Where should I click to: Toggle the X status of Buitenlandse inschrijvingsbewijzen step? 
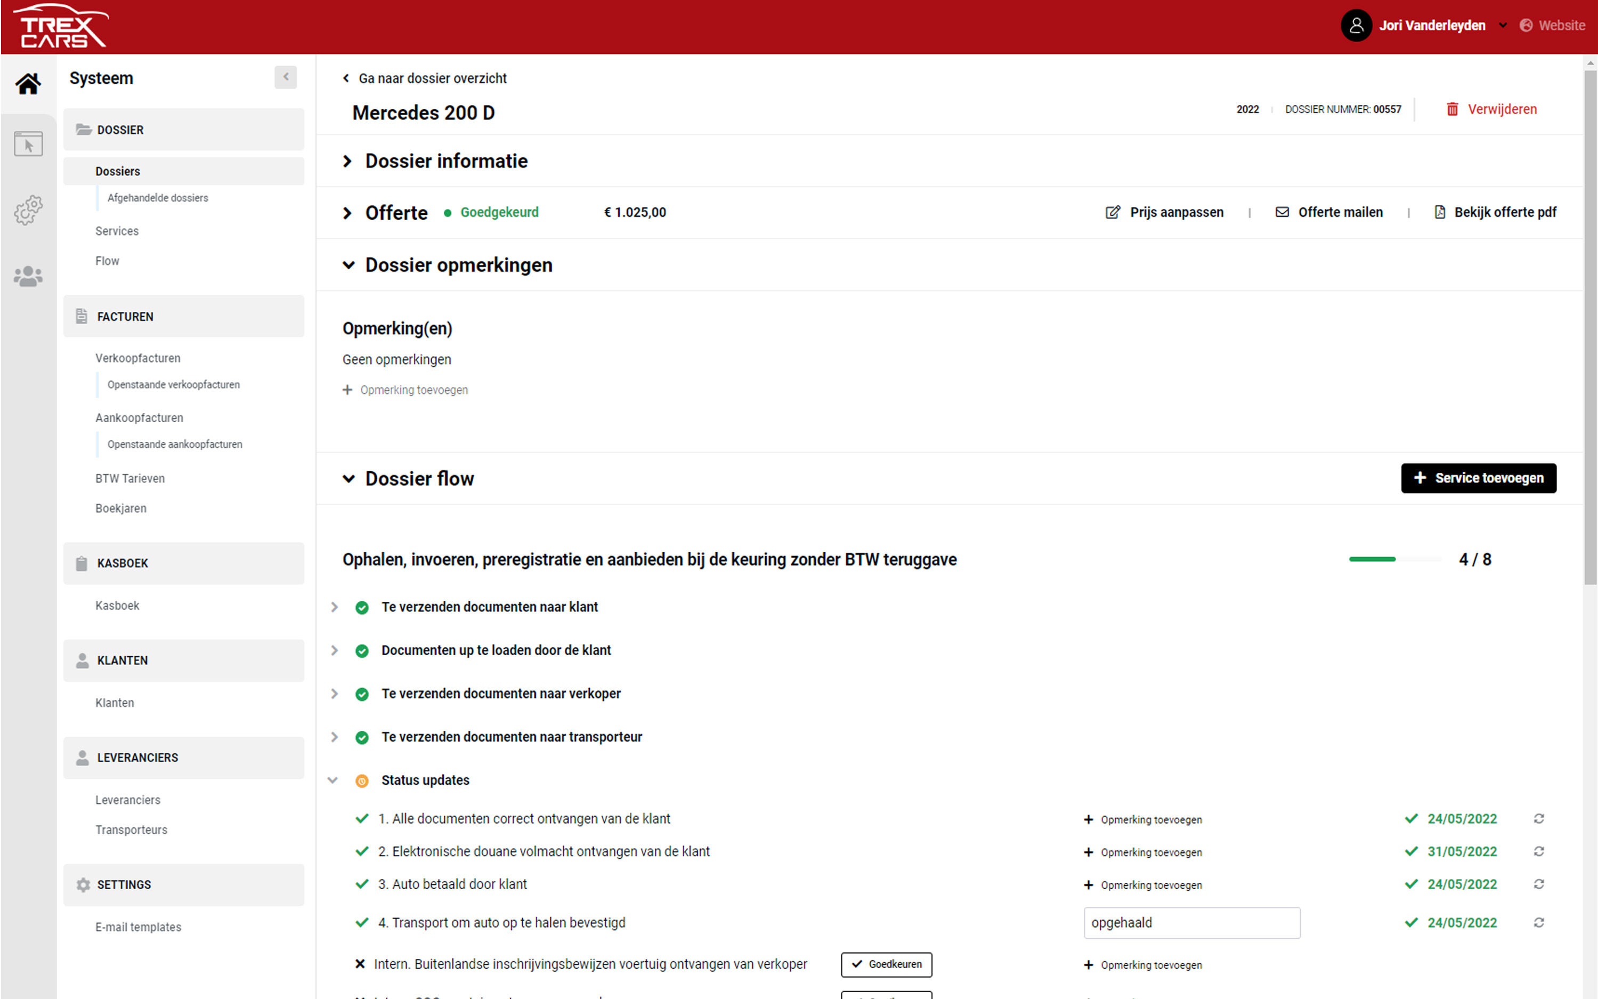pyautogui.click(x=360, y=964)
